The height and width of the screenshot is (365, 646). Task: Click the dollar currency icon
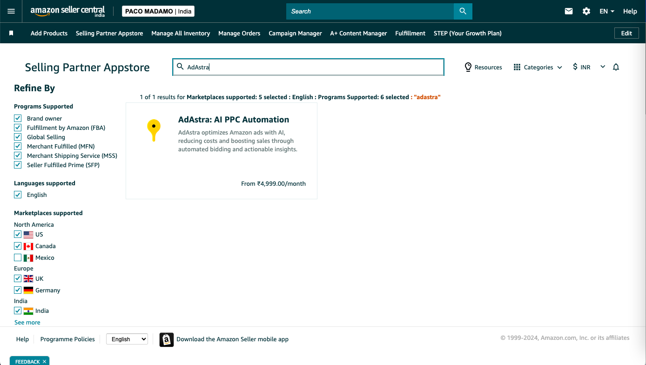point(575,67)
